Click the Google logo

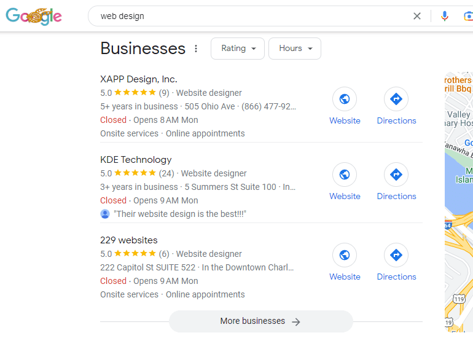click(x=34, y=17)
